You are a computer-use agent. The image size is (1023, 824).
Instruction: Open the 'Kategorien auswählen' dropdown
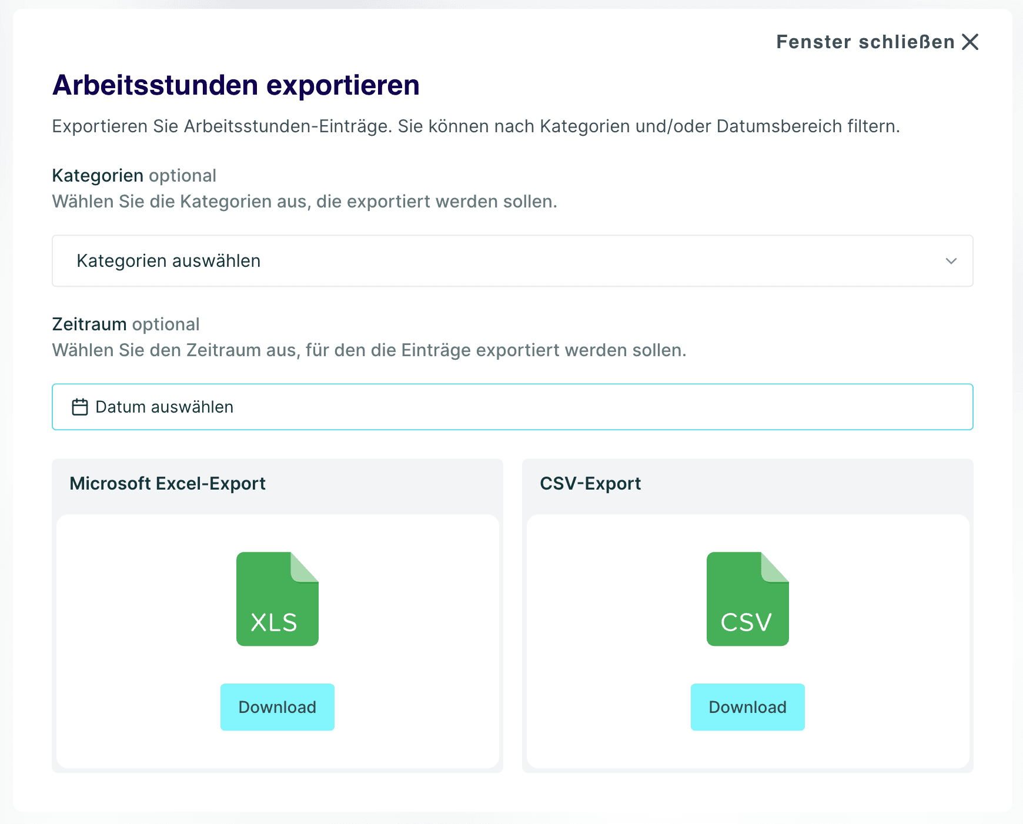point(511,261)
